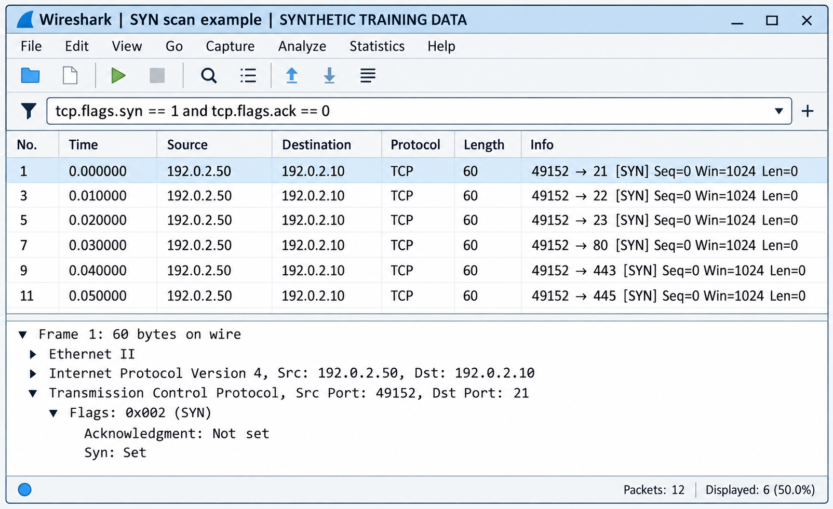The width and height of the screenshot is (833, 509).
Task: Sort by the Time column header
Action: tap(108, 144)
